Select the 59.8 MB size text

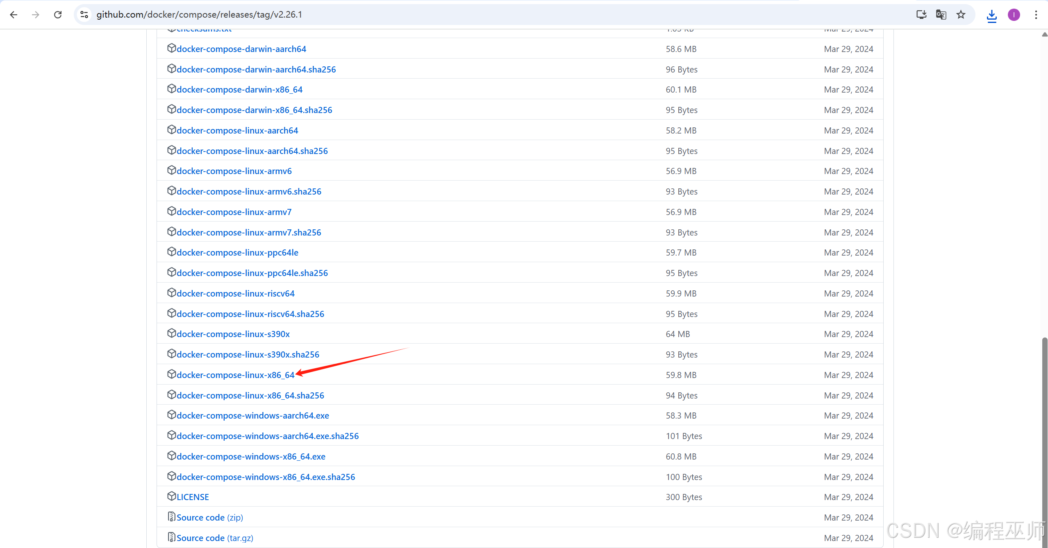point(681,375)
